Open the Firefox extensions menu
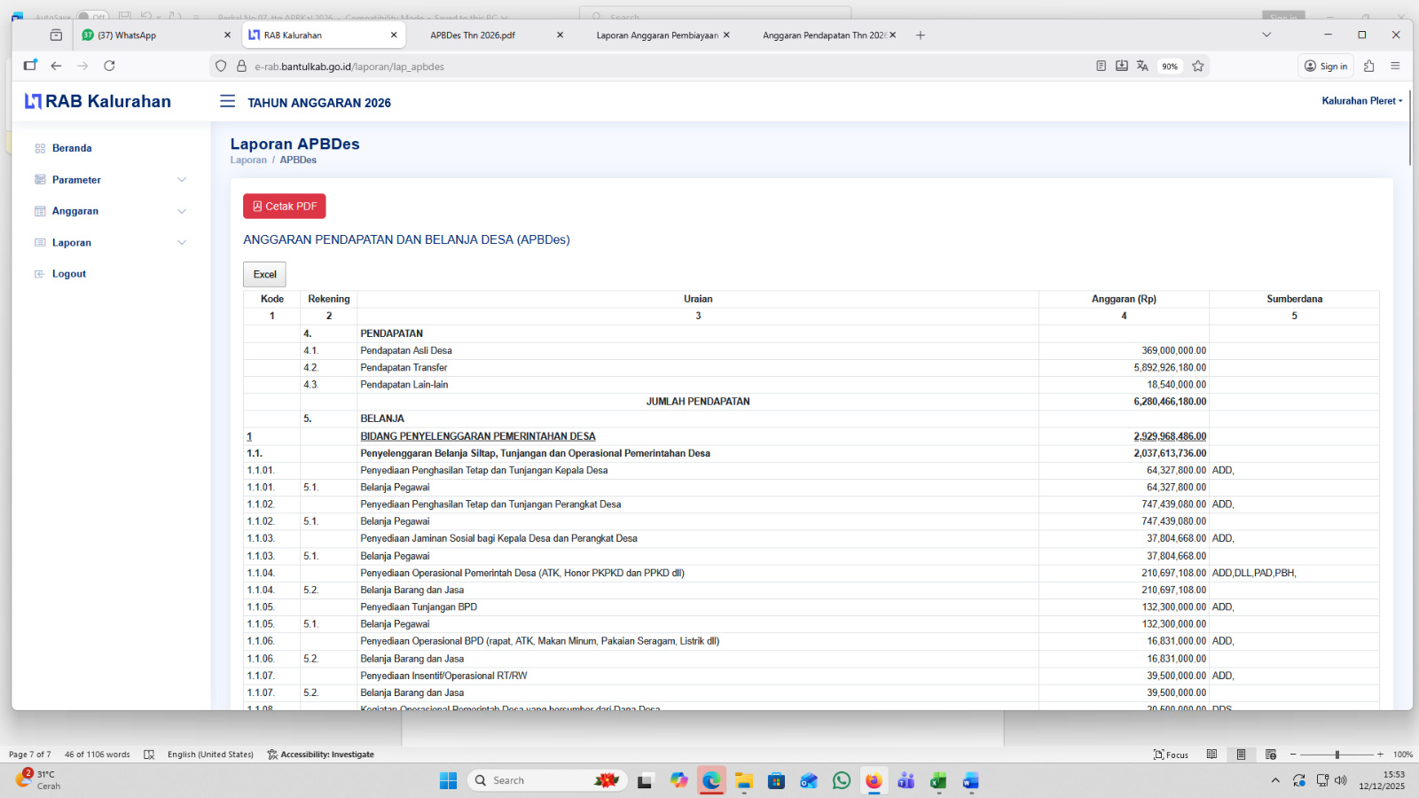The height and width of the screenshot is (798, 1419). pyautogui.click(x=1368, y=66)
